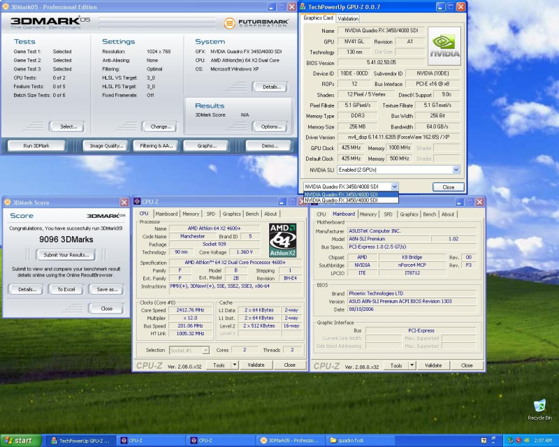Open Image Quality settings in 3DMark05

coord(106,146)
